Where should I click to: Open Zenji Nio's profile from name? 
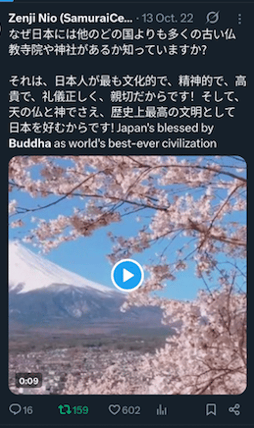(70, 19)
